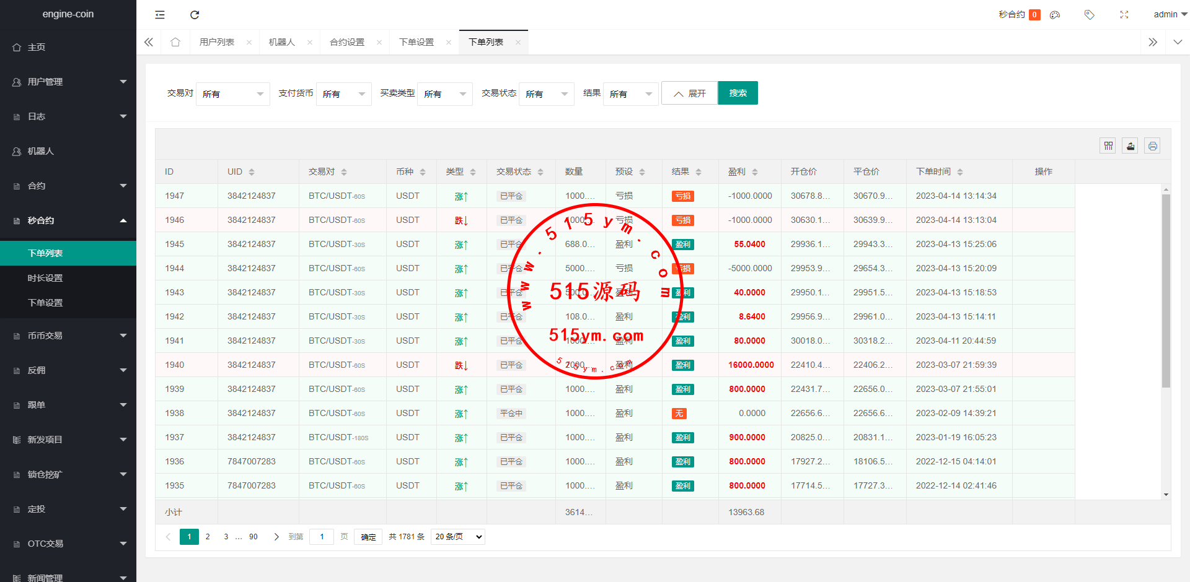Open the theme palette icon in header
Viewport: 1190px width, 582px height.
pos(1055,15)
